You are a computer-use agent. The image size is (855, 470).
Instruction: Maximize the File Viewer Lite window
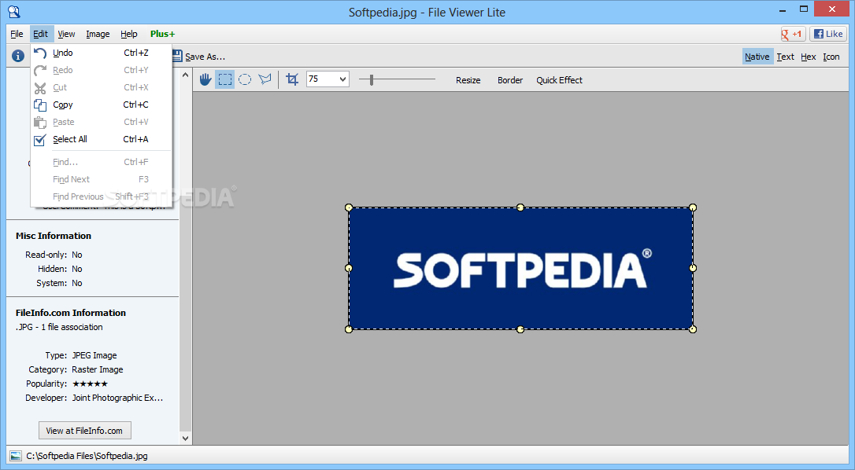[804, 9]
